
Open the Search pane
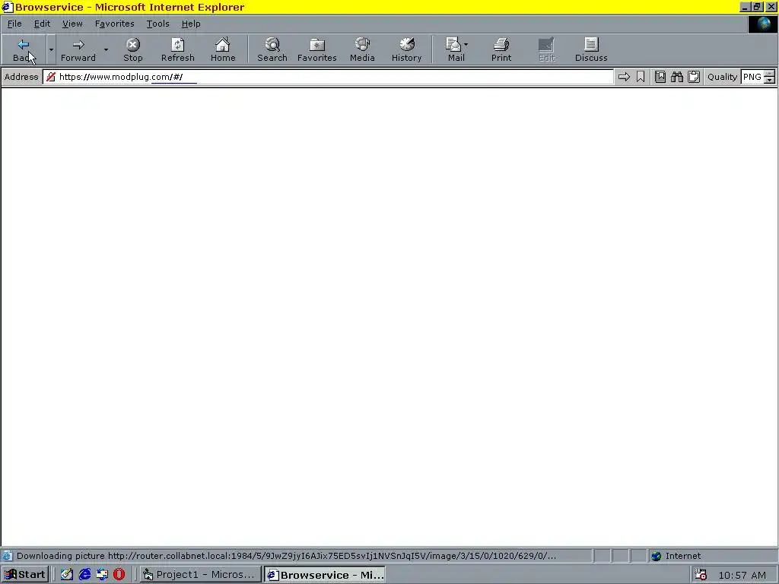click(x=272, y=49)
